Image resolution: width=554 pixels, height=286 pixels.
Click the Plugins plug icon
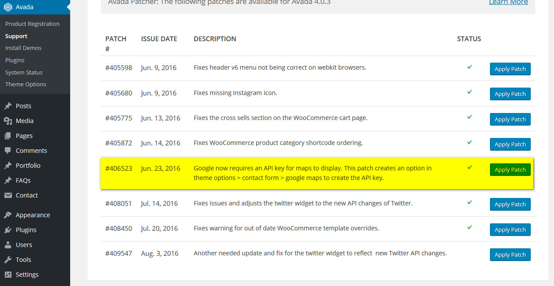click(x=8, y=230)
